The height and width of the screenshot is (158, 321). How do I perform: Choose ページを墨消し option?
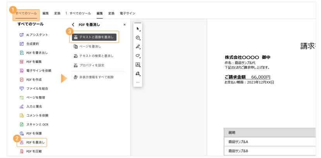[x=87, y=46]
